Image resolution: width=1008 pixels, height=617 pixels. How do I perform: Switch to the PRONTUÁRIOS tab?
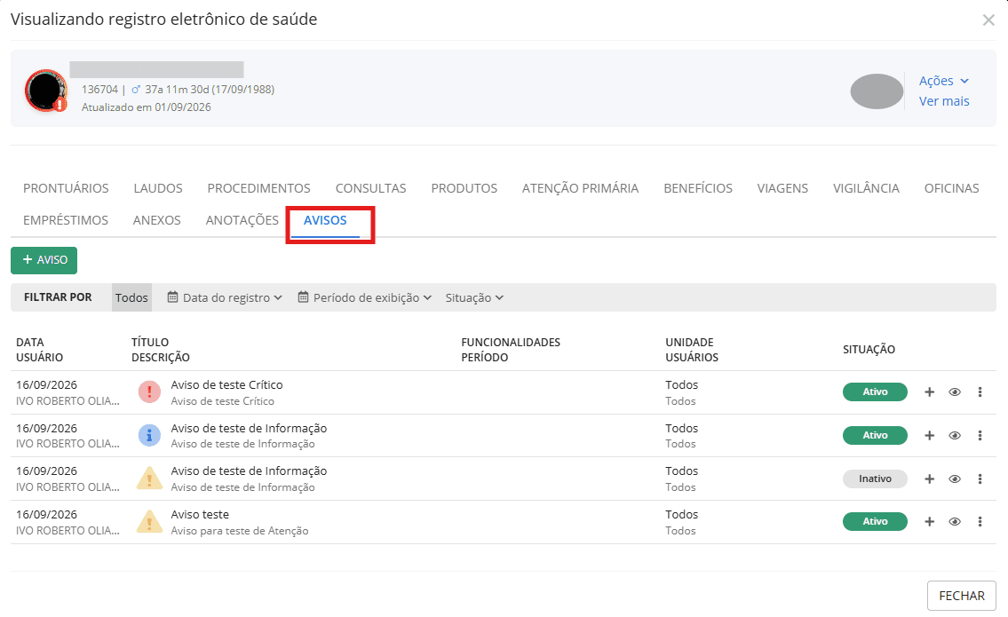[x=66, y=188]
